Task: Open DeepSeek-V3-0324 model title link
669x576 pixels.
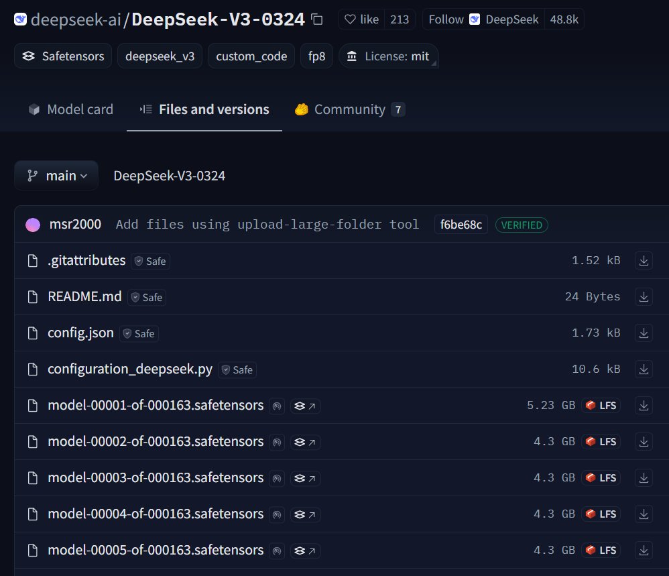Action: click(x=218, y=19)
